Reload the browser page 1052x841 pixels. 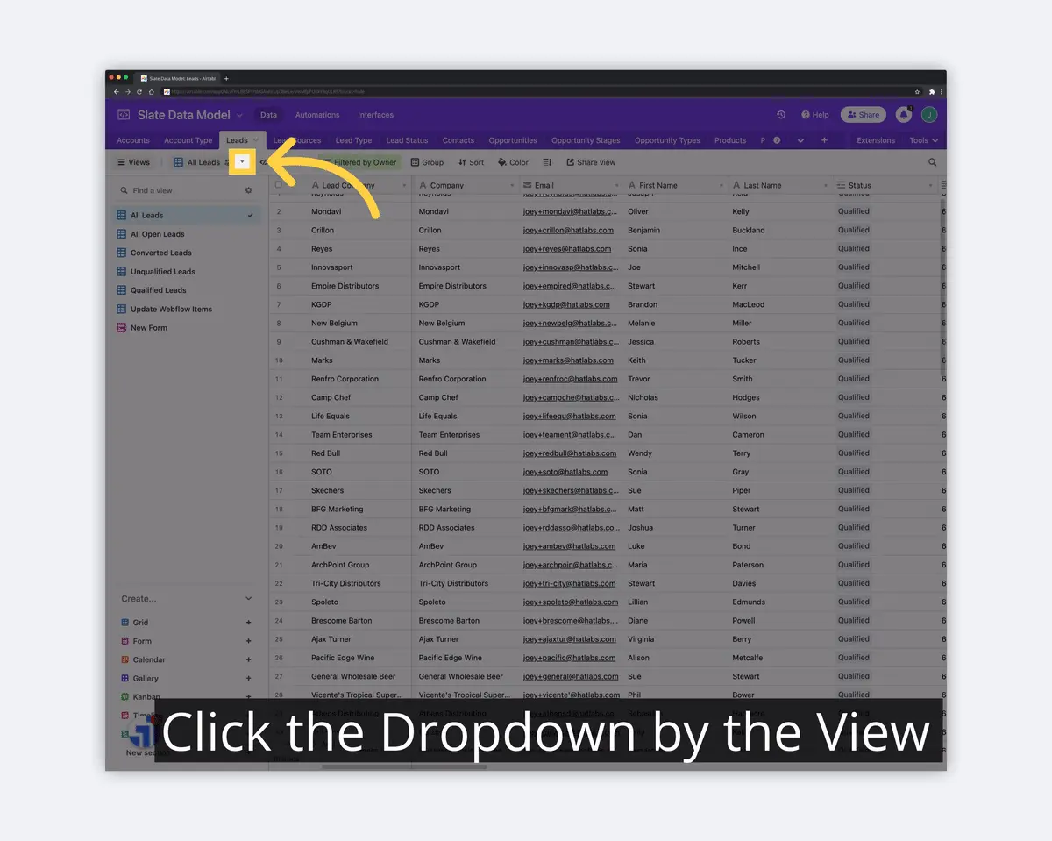[x=139, y=91]
